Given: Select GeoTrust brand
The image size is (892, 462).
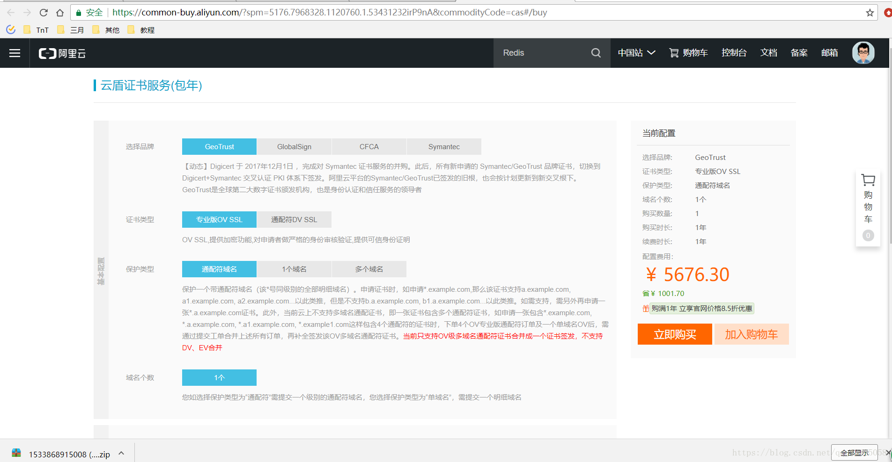Looking at the screenshot, I should [x=219, y=146].
